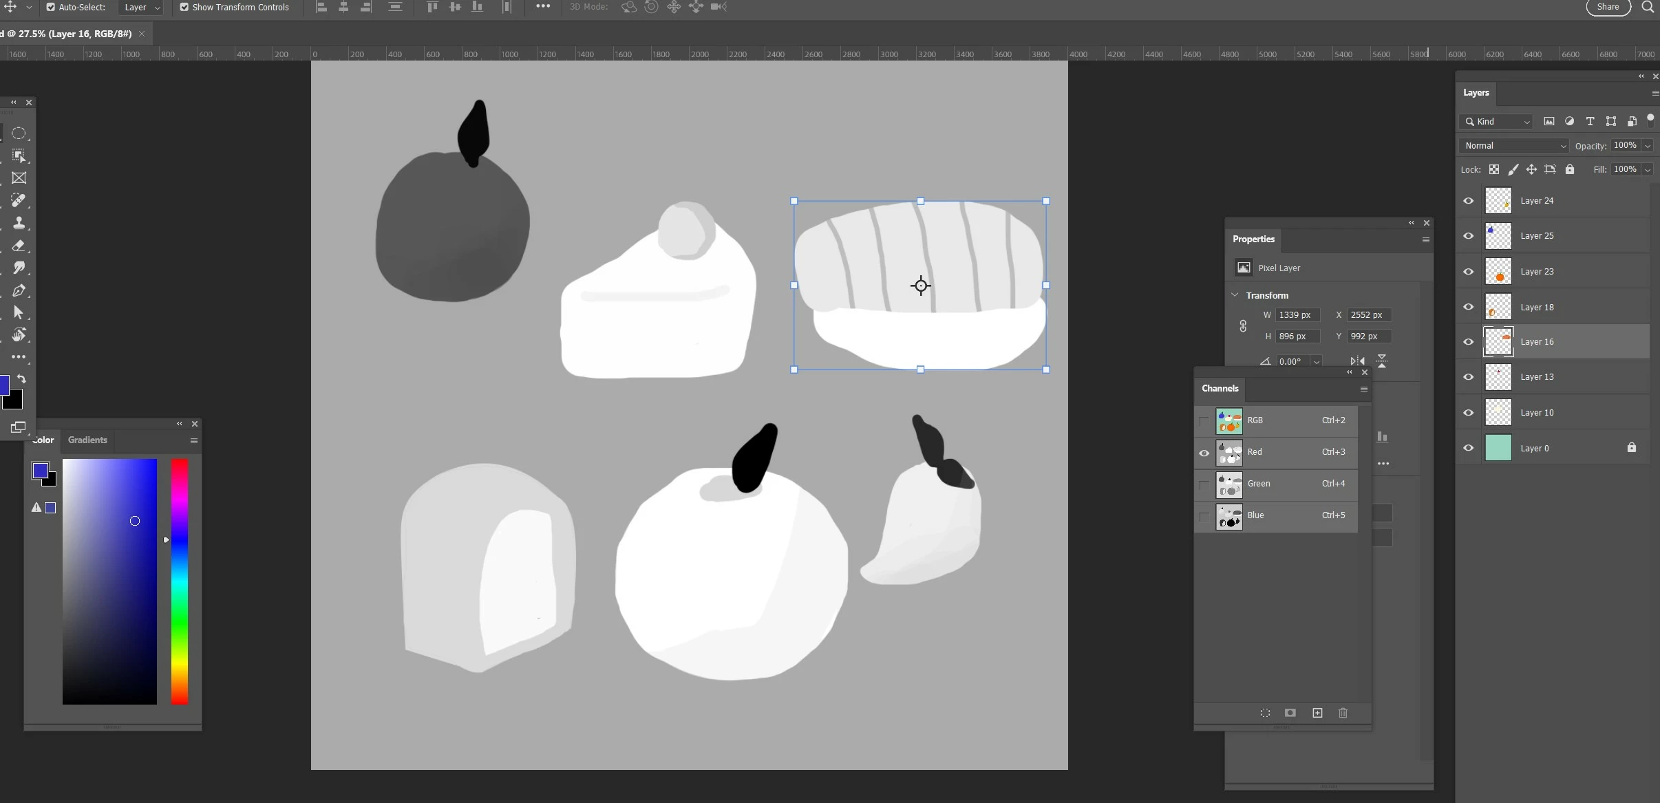Disable Show Transform Controls checkbox

coord(184,8)
